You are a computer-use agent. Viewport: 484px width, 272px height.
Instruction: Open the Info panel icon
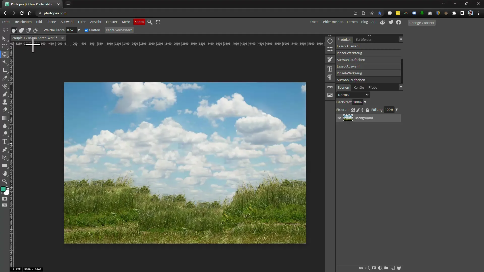click(x=330, y=41)
